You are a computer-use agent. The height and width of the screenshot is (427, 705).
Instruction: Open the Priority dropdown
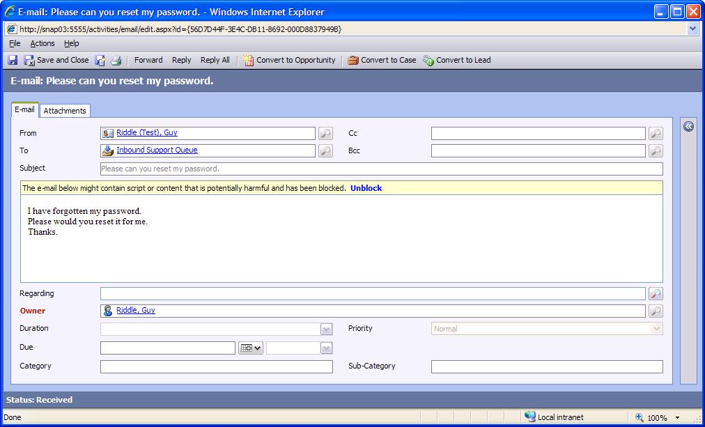(658, 328)
